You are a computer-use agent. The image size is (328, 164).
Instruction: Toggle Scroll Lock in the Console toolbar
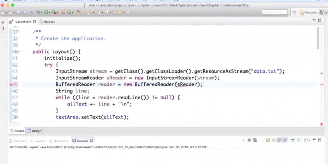268,140
